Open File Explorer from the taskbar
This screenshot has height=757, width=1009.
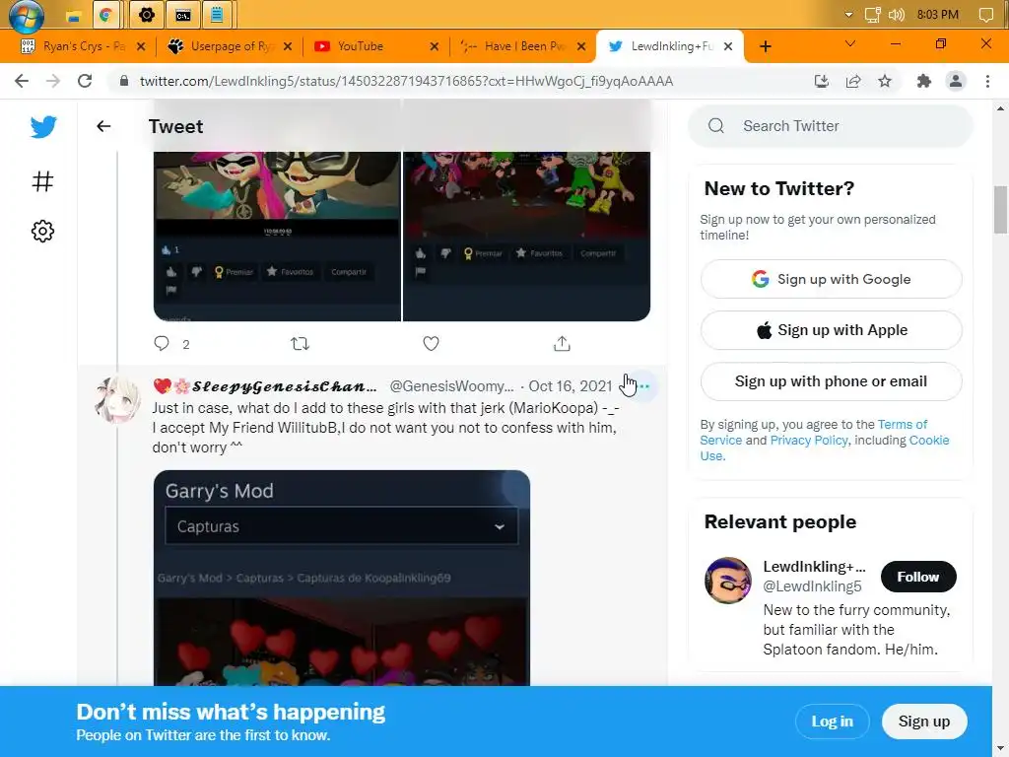pyautogui.click(x=73, y=16)
